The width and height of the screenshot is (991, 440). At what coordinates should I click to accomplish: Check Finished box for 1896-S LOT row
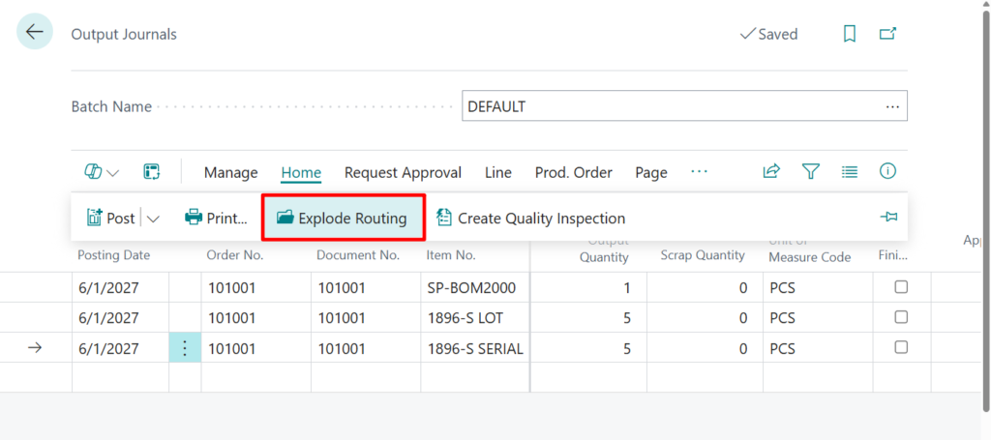pyautogui.click(x=901, y=317)
